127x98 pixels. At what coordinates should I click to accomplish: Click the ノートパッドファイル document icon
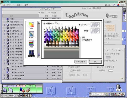coord(8,67)
